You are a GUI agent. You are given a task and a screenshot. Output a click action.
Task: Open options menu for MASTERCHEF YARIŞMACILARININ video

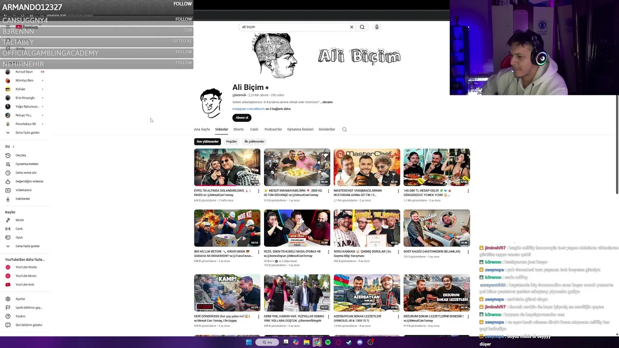click(398, 191)
